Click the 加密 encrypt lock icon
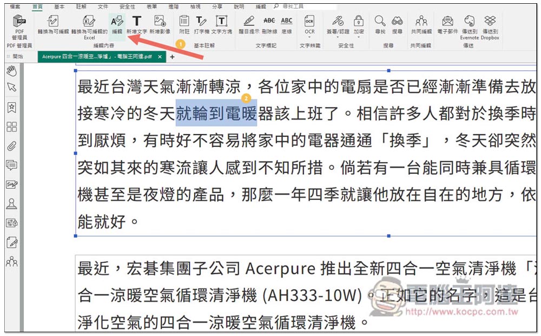The height and width of the screenshot is (336, 541). pos(359,21)
